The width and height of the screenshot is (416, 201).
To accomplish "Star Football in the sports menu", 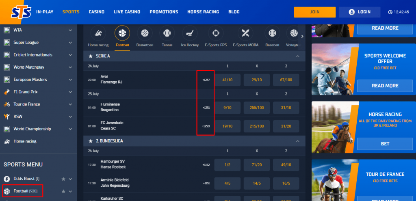I will click(x=63, y=191).
